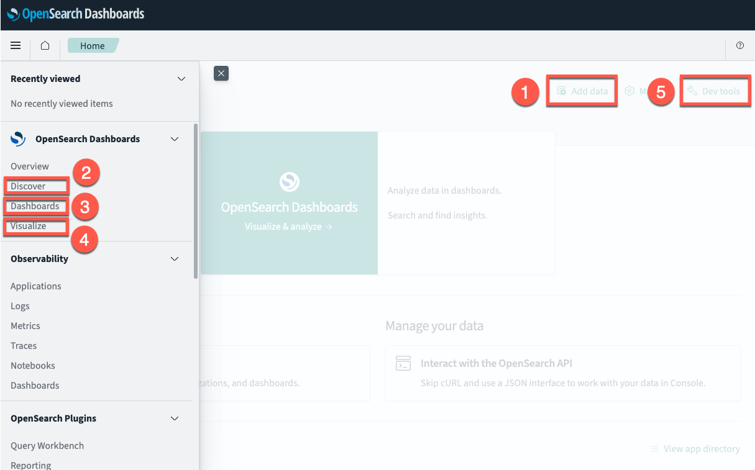The width and height of the screenshot is (755, 470).
Task: Click the OpenSearch logo on the teal card
Action: click(x=290, y=182)
